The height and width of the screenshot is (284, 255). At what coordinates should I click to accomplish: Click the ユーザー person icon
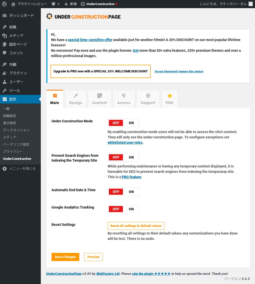5,82
